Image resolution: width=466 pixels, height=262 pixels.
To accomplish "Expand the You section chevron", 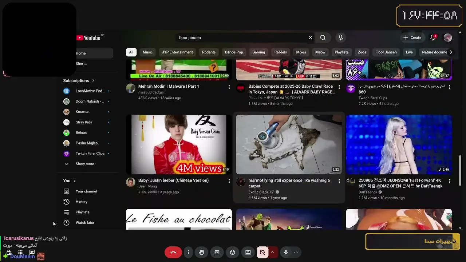I will coord(75,181).
